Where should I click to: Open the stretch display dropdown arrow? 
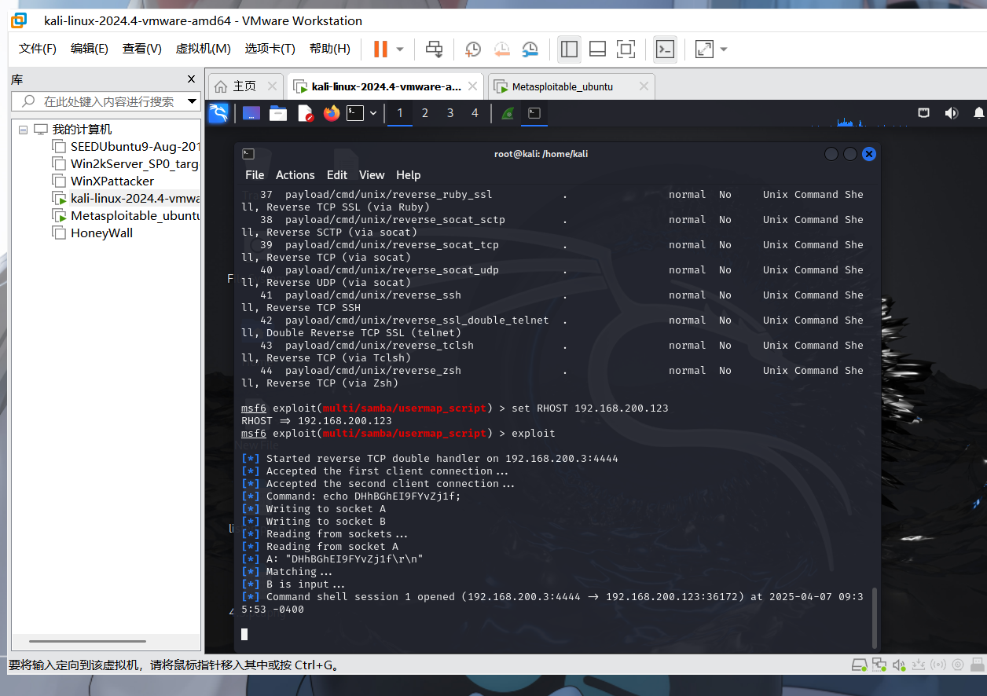(x=724, y=49)
